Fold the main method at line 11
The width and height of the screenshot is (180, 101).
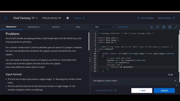(x=97, y=56)
